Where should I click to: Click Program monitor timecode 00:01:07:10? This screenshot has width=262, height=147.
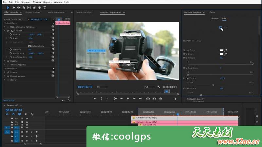[x=85, y=87]
